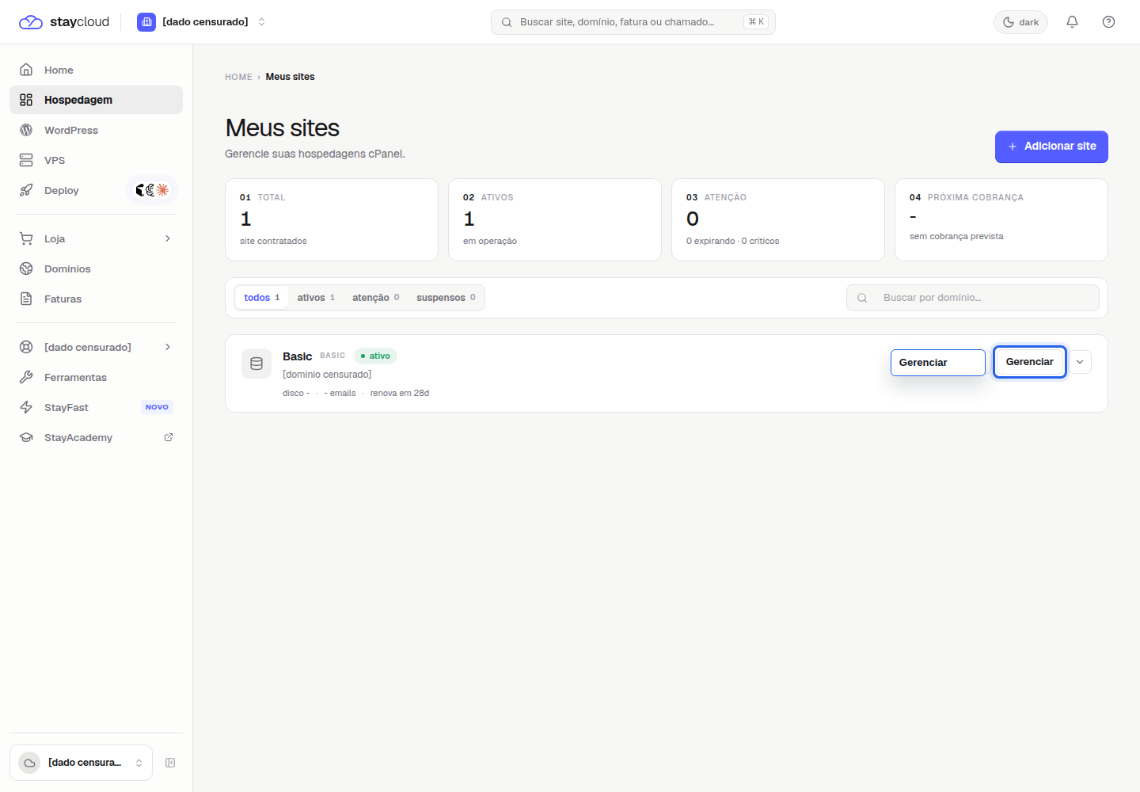The image size is (1140, 792).
Task: Select the suspensos filter tab
Action: pyautogui.click(x=446, y=298)
